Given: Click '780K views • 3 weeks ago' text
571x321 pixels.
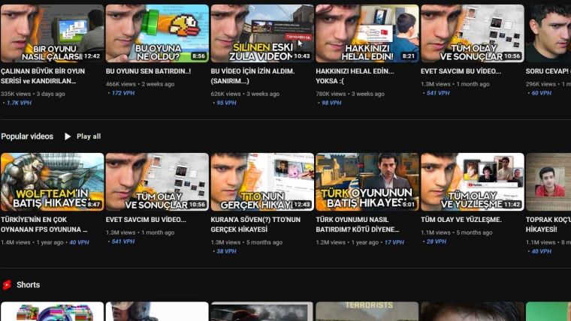Looking at the screenshot, I should tap(350, 94).
